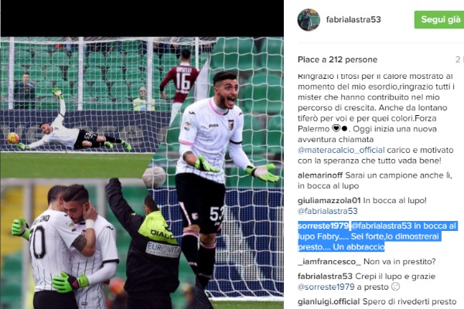
Task: Click the highlighted Un abbraccio comment text
Action: tap(359, 247)
